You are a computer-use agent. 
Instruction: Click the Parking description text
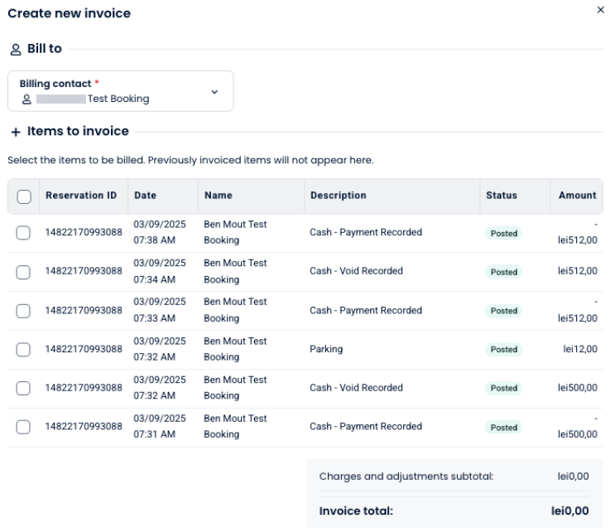tap(326, 349)
